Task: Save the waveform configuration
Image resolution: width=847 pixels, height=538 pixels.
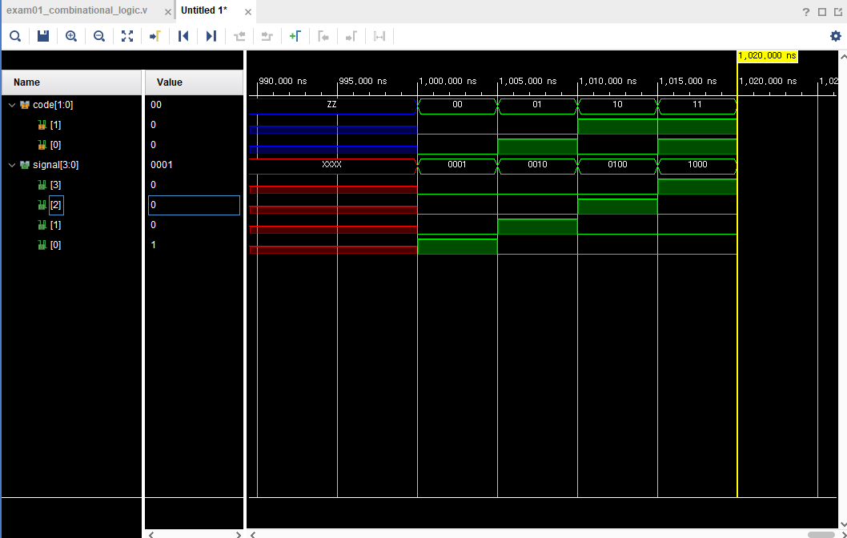Action: [42, 36]
